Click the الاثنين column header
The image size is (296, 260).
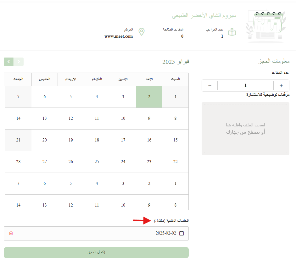tap(123, 79)
